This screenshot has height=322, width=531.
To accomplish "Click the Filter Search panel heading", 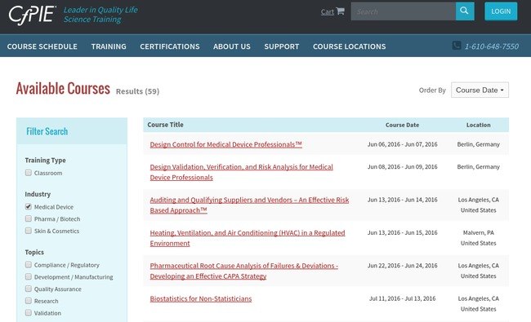I will click(47, 131).
